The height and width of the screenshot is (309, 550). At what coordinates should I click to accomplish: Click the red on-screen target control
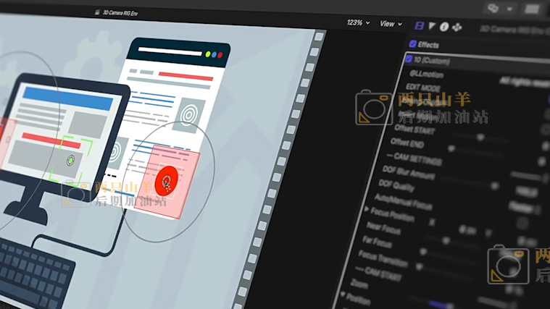pos(167,180)
